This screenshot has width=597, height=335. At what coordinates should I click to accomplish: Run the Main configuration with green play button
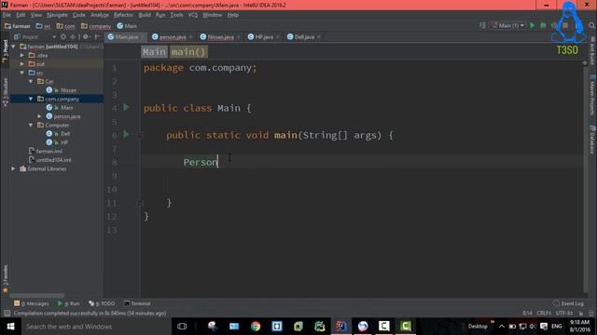point(532,25)
